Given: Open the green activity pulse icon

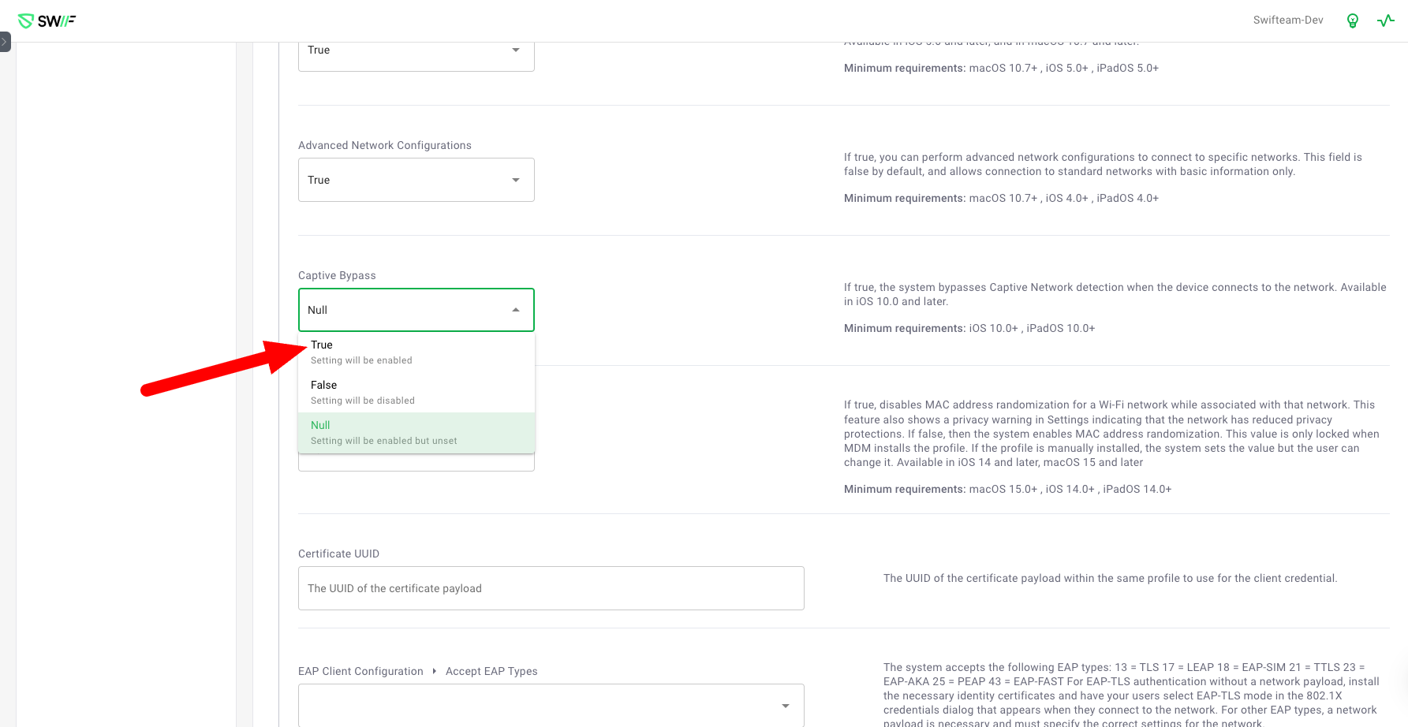Looking at the screenshot, I should point(1385,21).
